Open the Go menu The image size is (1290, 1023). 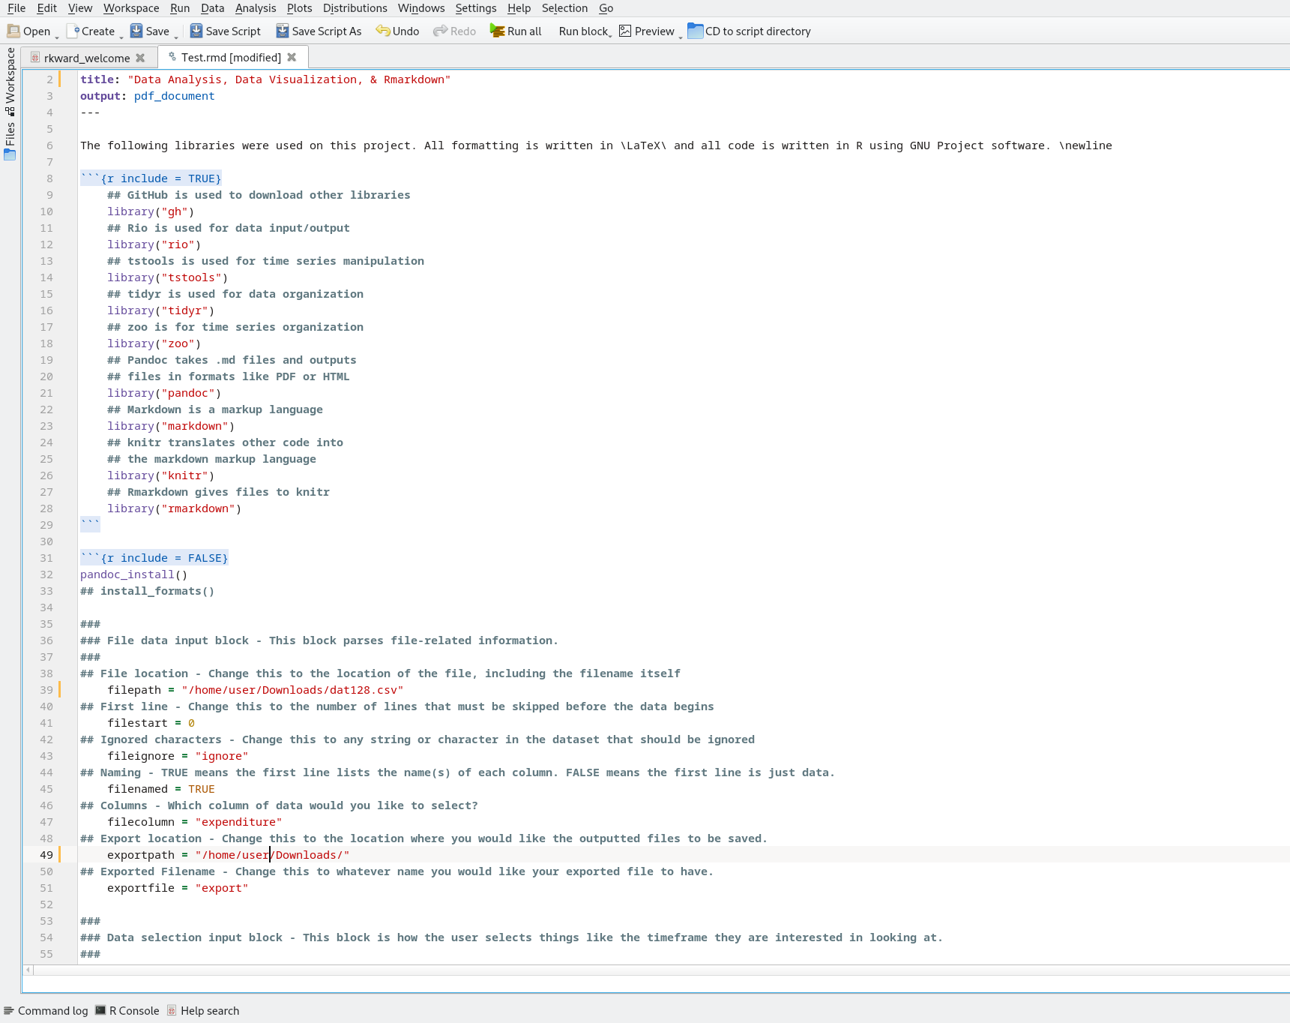[606, 8]
